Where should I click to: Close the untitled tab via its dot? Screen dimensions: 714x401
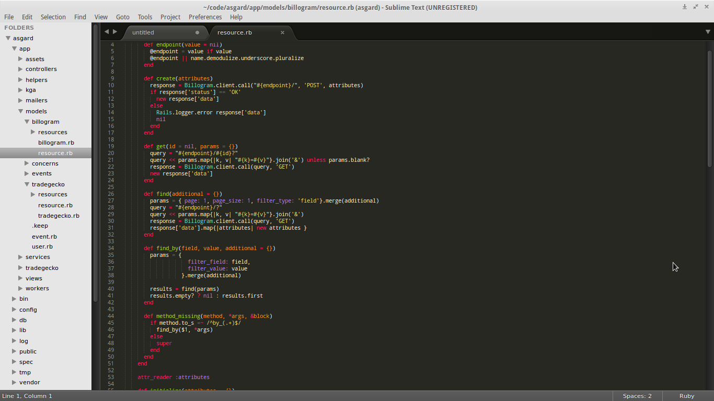click(197, 32)
